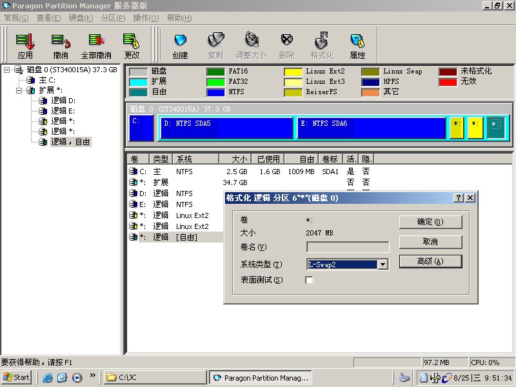Screen dimensions: 516x387
Task: Open the 分区(P) menu
Action: [x=113, y=18]
